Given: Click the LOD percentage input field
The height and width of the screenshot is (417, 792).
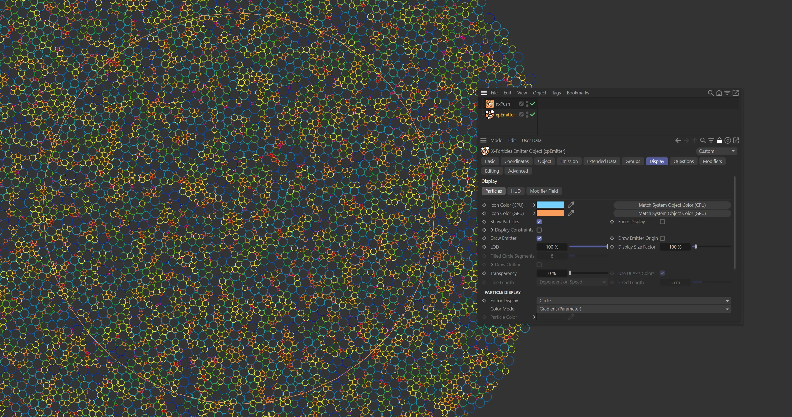Looking at the screenshot, I should 552,247.
